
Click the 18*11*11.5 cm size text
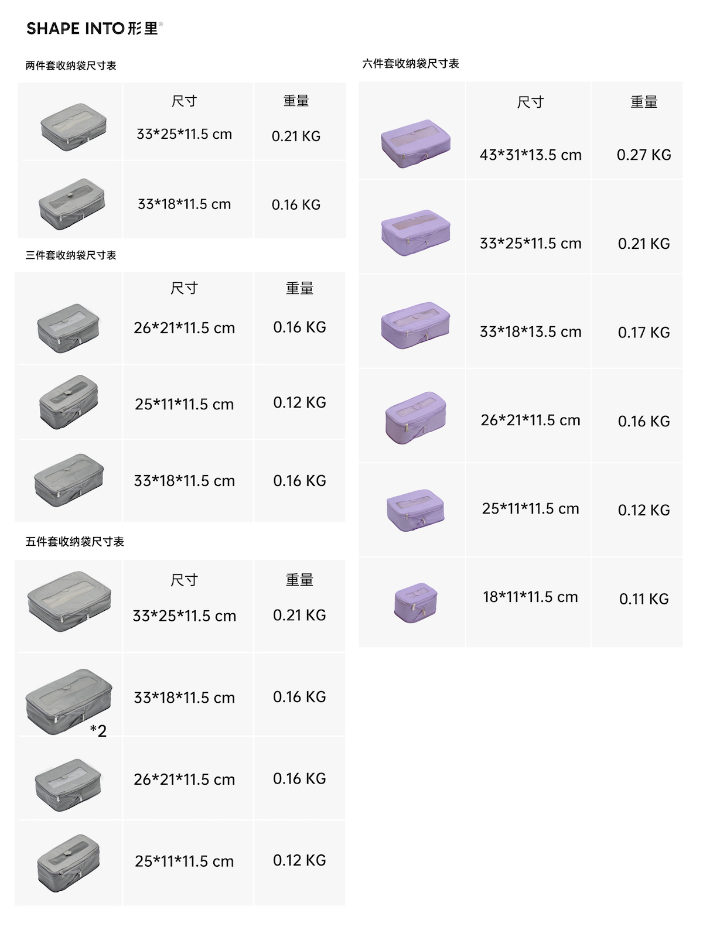(x=530, y=597)
